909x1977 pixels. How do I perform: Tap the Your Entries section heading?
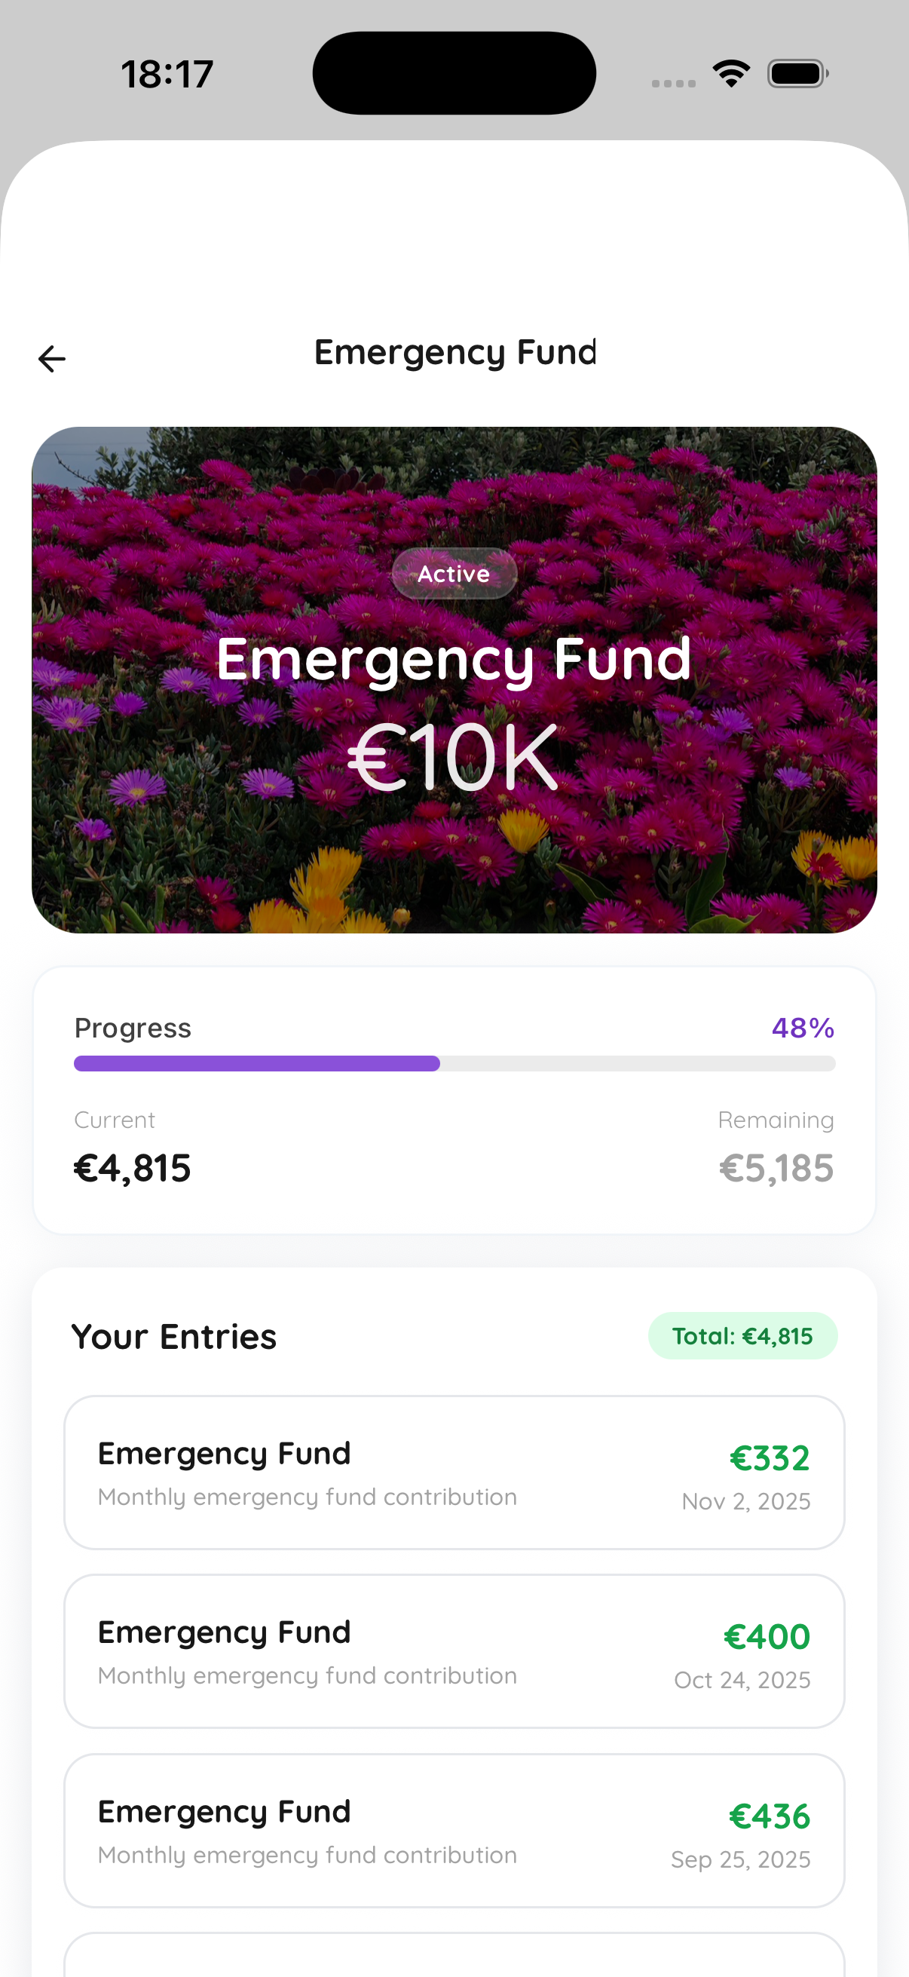click(174, 1337)
